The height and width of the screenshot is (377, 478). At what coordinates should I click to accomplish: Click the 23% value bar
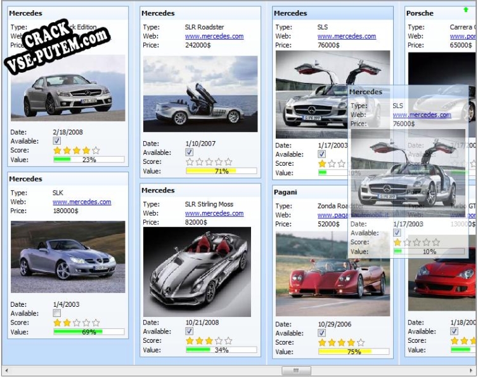click(89, 159)
